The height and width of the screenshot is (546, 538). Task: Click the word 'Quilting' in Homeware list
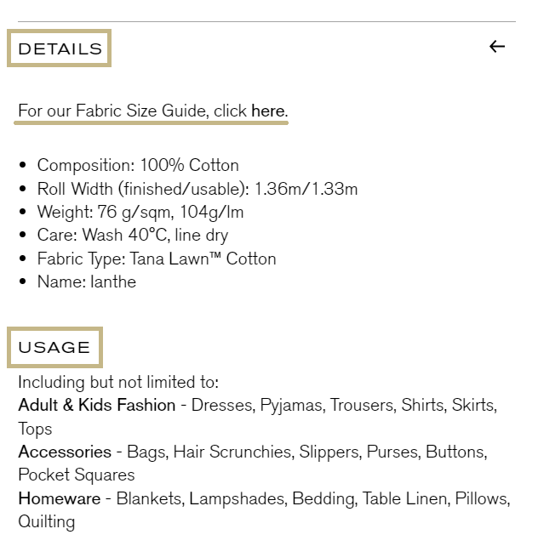click(x=46, y=522)
